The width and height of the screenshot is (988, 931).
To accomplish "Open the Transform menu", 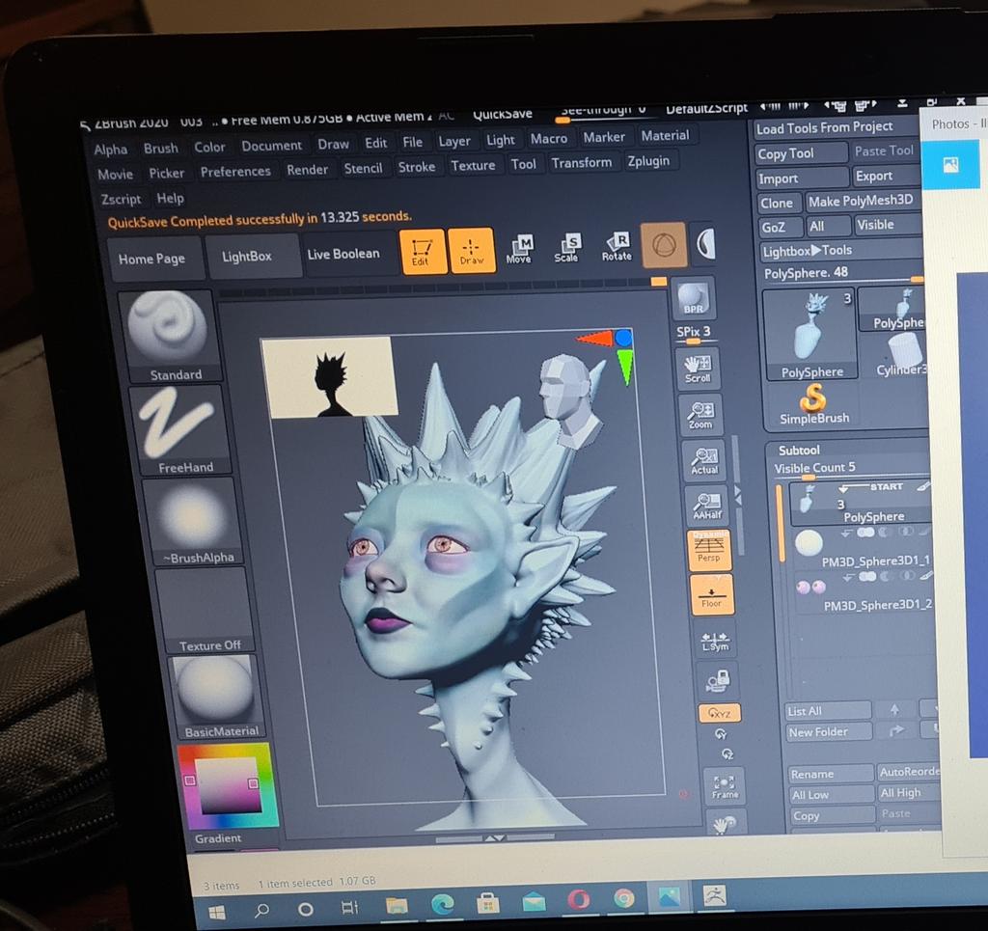I will 582,163.
